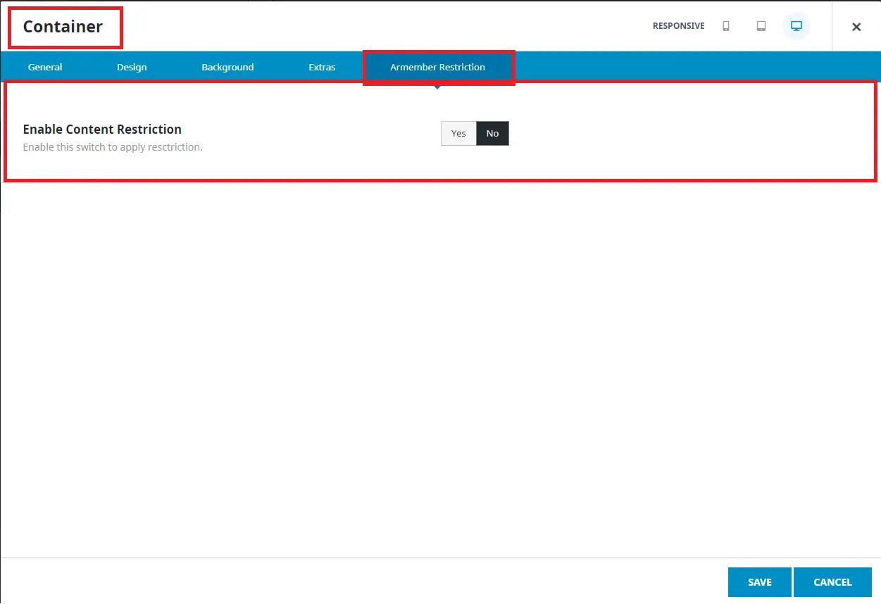Click the Enable Content Restriction label
The image size is (881, 604).
(102, 130)
